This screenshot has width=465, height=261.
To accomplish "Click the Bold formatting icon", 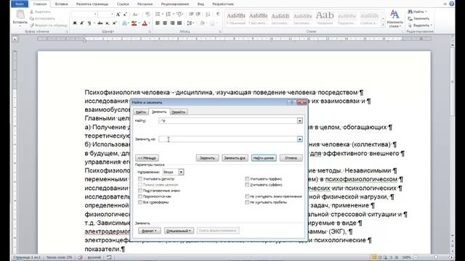I will (x=75, y=23).
